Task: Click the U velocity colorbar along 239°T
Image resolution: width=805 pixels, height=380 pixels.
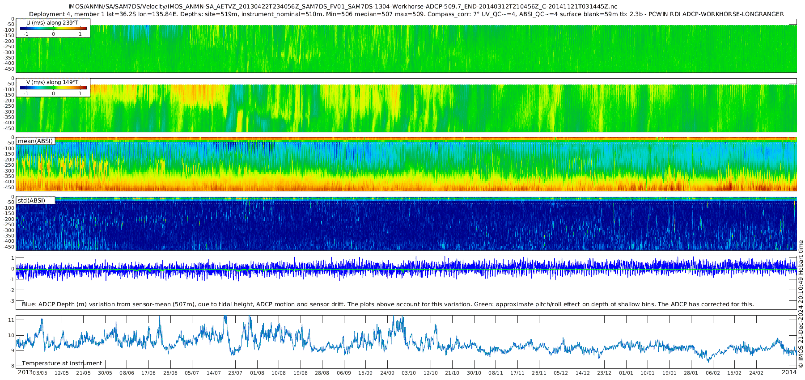Action: tap(53, 28)
